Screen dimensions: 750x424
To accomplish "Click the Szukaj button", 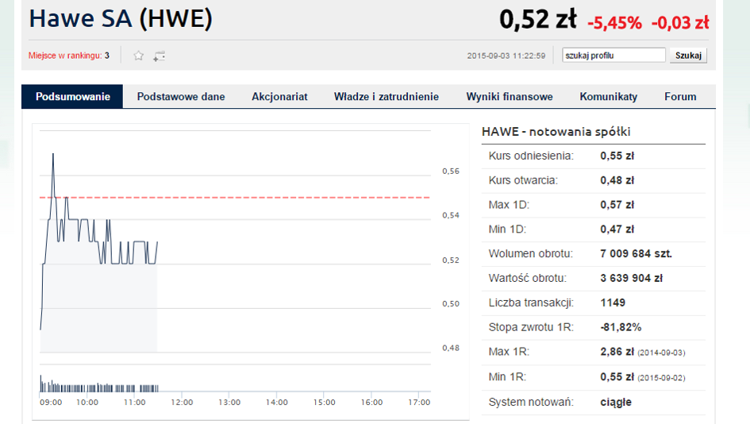I will [x=688, y=55].
